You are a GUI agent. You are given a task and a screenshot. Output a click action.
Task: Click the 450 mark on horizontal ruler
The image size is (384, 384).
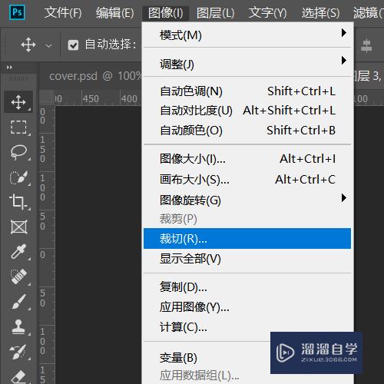(x=91, y=98)
